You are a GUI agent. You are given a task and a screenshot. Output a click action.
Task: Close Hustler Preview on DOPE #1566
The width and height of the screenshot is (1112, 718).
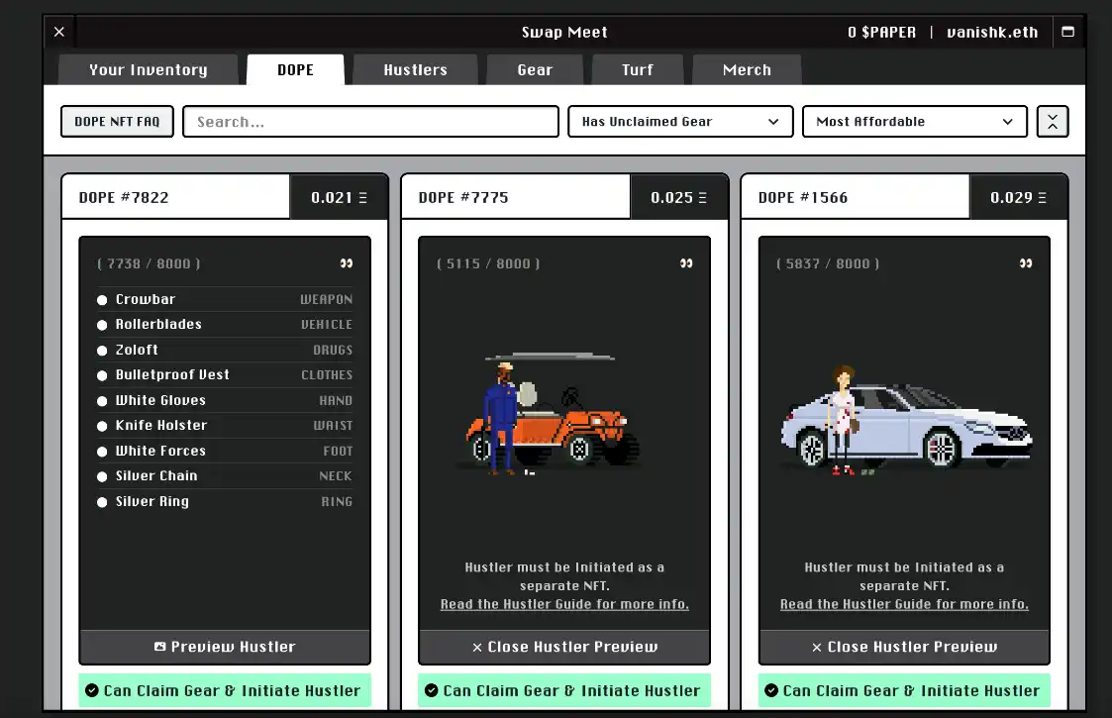point(904,647)
